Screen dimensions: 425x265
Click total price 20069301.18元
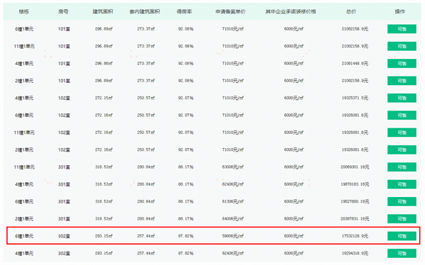pos(355,167)
